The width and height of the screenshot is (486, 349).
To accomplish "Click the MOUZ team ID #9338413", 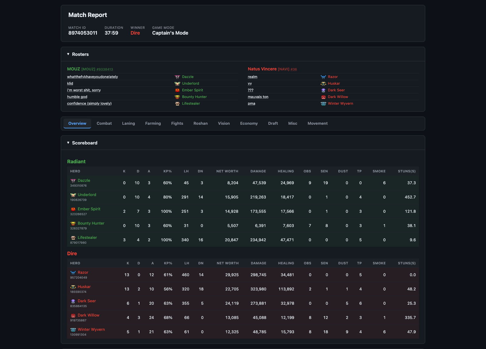I will tap(104, 69).
